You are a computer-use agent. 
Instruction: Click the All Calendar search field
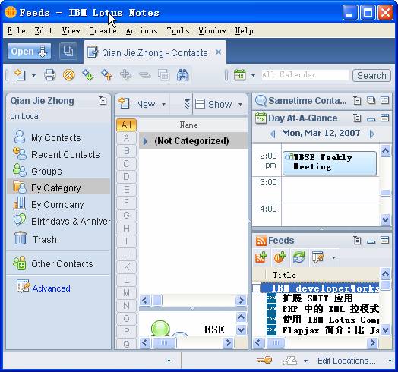pos(305,75)
